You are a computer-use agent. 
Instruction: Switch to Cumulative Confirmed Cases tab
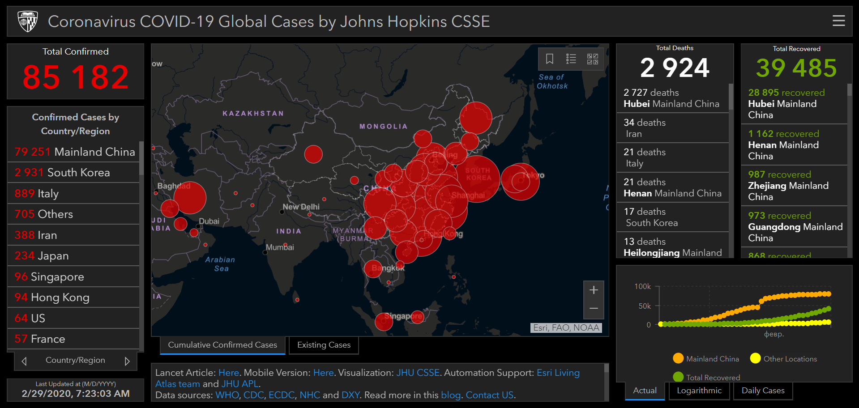tap(222, 345)
